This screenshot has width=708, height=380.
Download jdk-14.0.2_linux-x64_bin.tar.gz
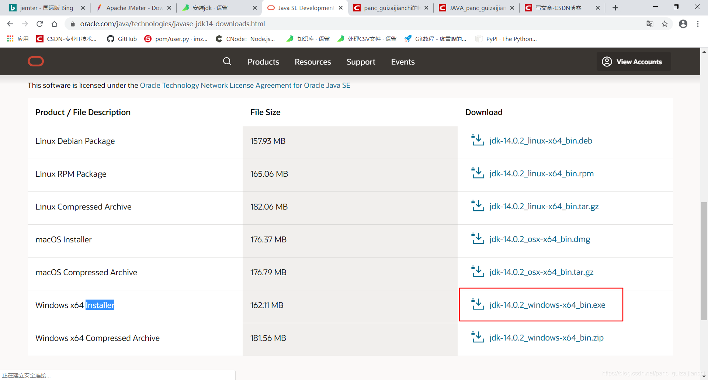coord(544,206)
